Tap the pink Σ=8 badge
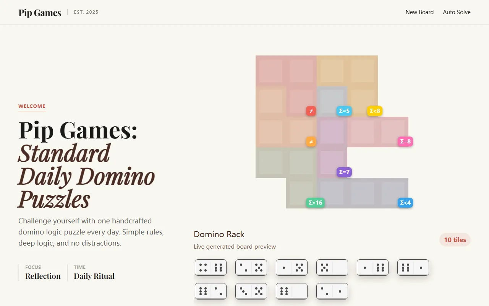Image resolution: width=489 pixels, height=306 pixels. pyautogui.click(x=405, y=142)
